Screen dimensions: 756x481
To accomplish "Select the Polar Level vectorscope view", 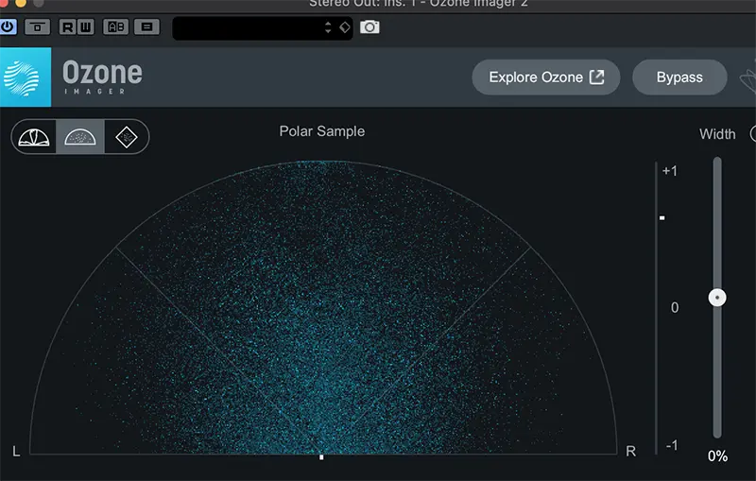I will (34, 137).
